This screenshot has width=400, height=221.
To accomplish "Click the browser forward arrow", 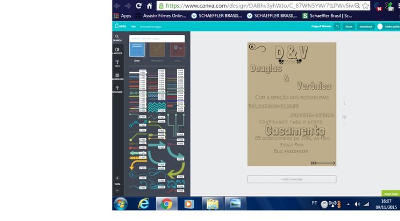I will point(128,6).
